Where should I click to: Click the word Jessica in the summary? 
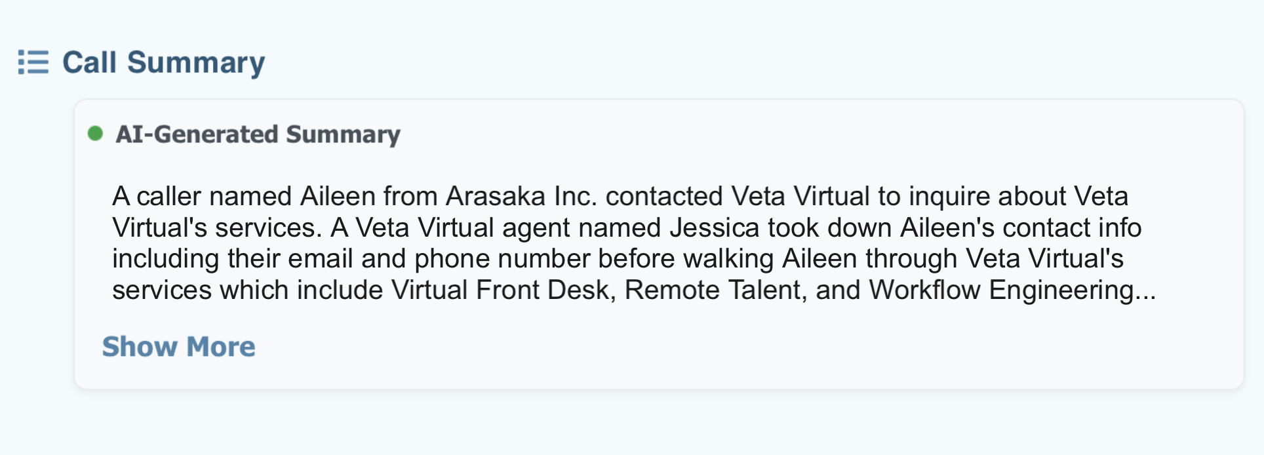pos(715,228)
